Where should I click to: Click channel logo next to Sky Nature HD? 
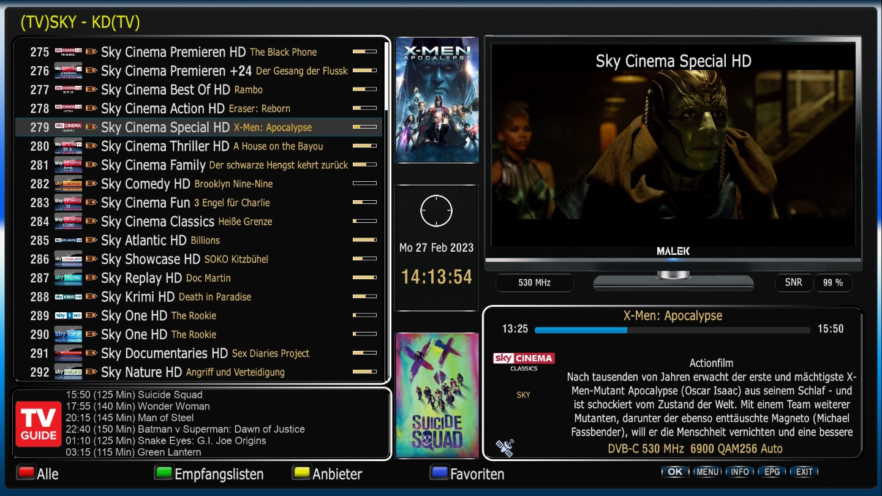pos(68,372)
